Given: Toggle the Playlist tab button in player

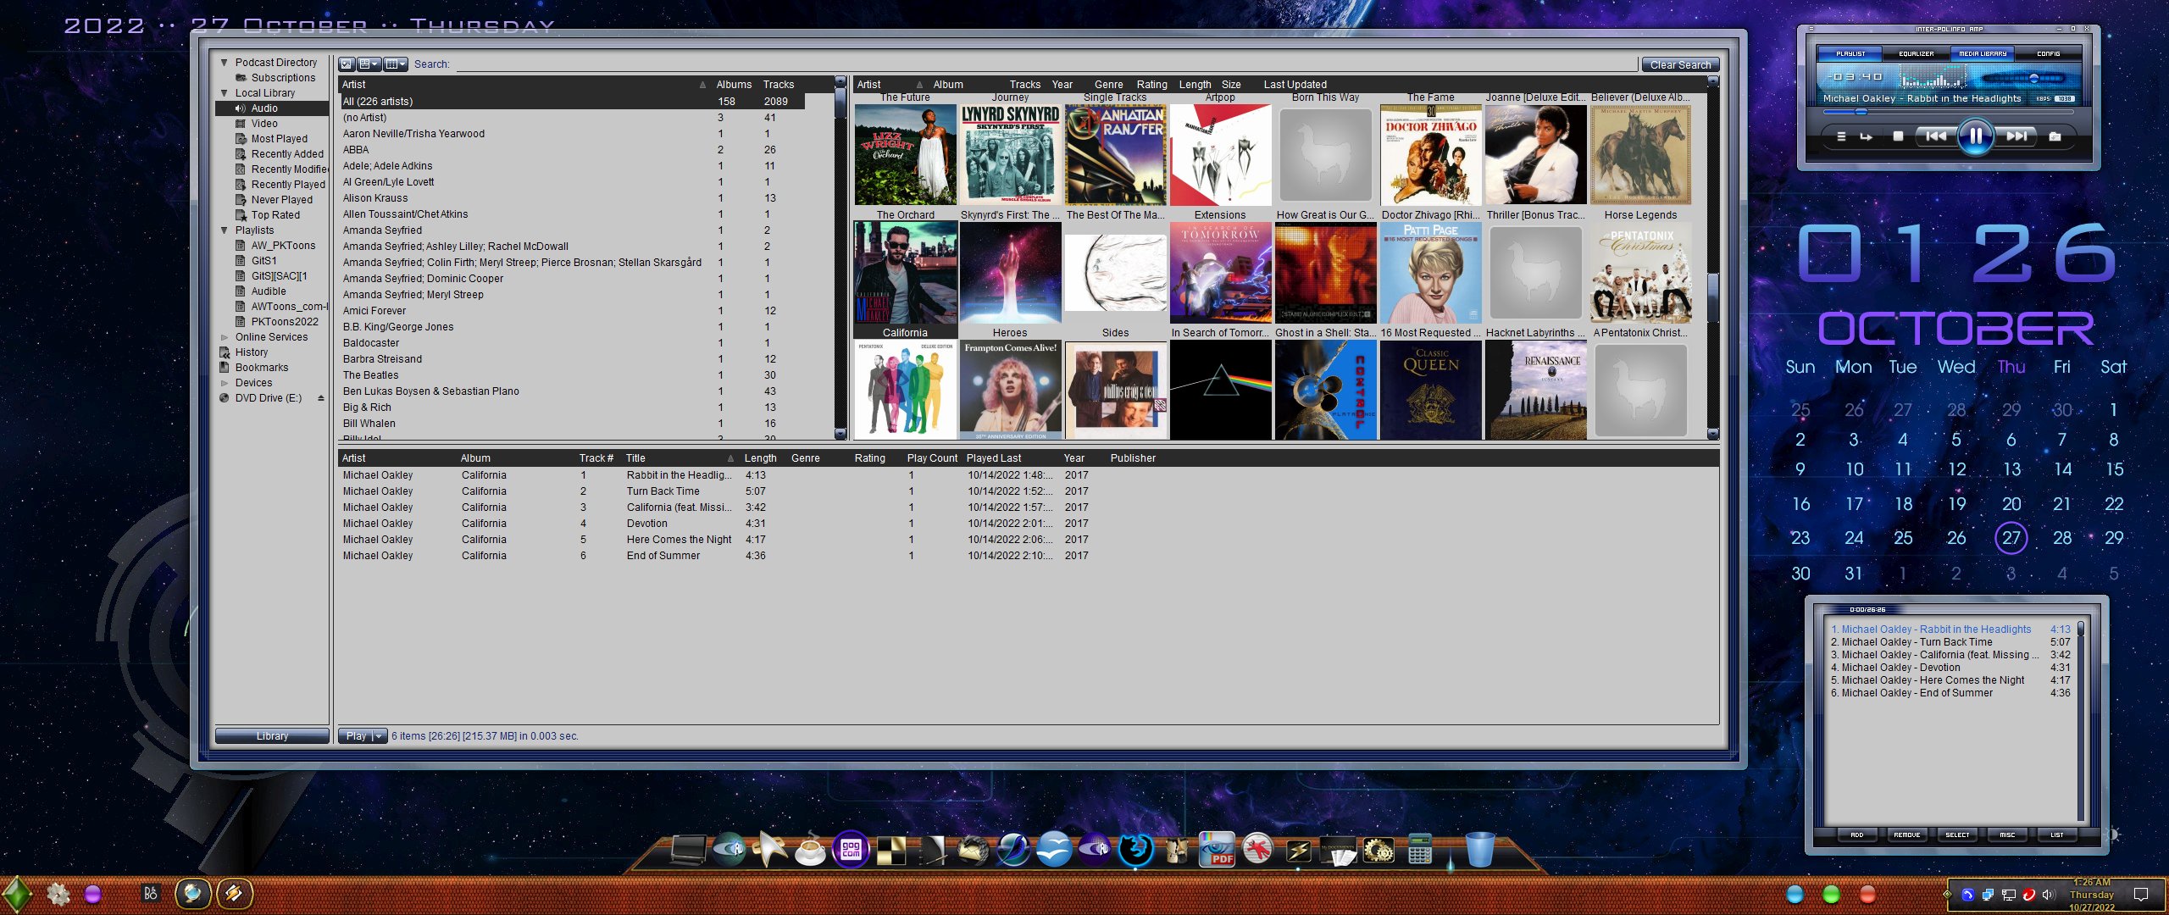Looking at the screenshot, I should [x=1850, y=53].
